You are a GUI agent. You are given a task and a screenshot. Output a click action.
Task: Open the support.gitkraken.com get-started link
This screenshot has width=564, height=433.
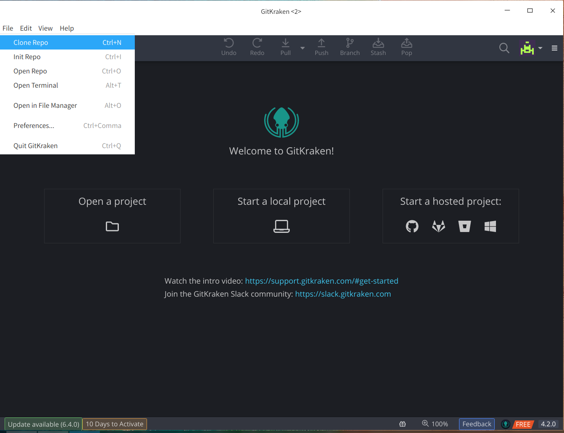321,281
